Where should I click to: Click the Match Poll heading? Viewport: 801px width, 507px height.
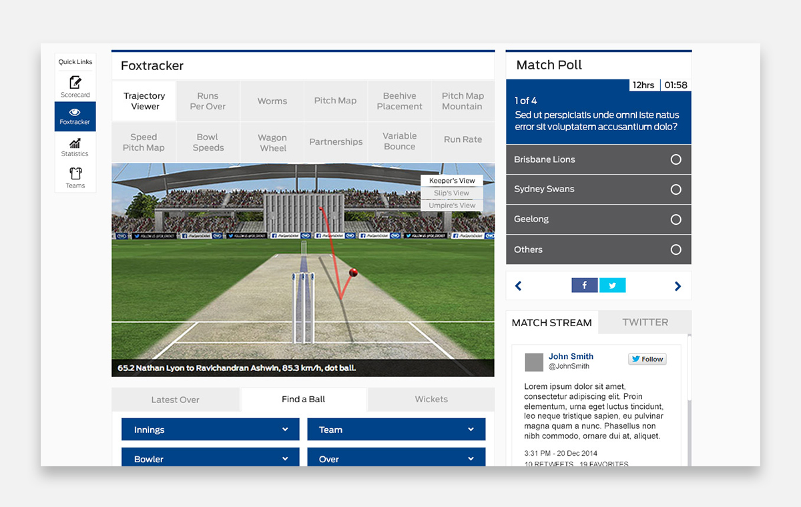tap(549, 65)
